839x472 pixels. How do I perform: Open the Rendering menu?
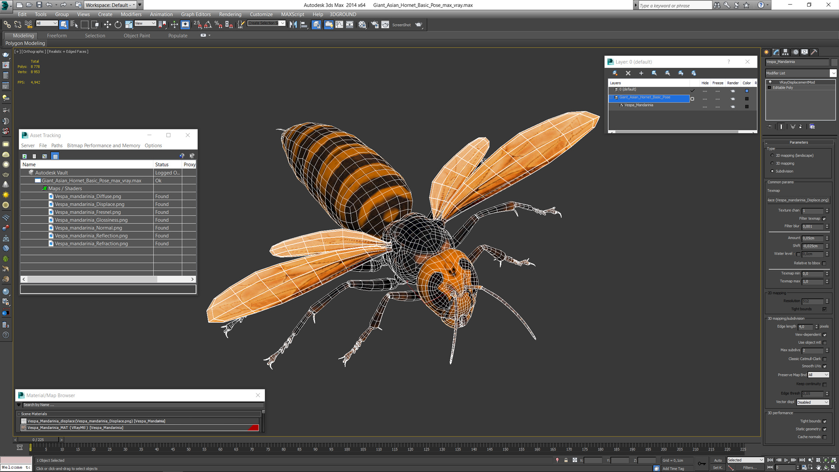click(230, 14)
